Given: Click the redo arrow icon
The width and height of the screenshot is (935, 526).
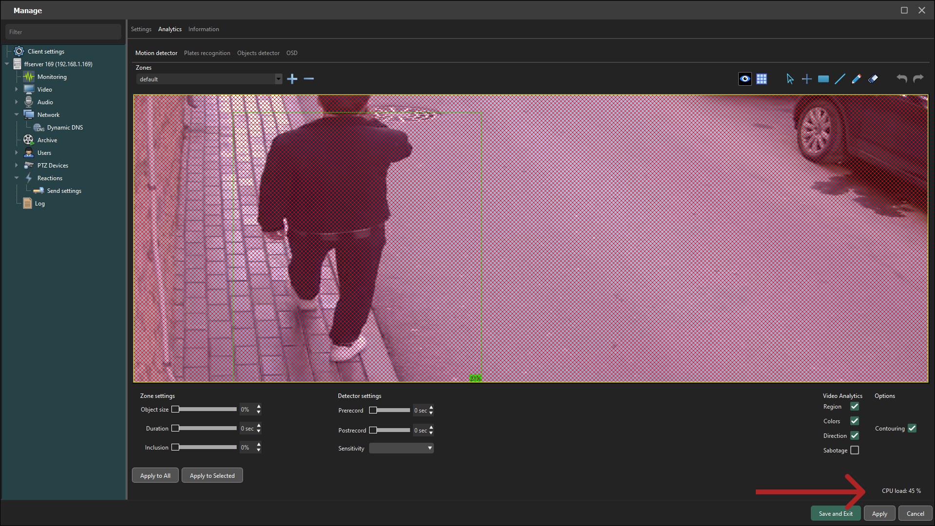Looking at the screenshot, I should pos(918,79).
